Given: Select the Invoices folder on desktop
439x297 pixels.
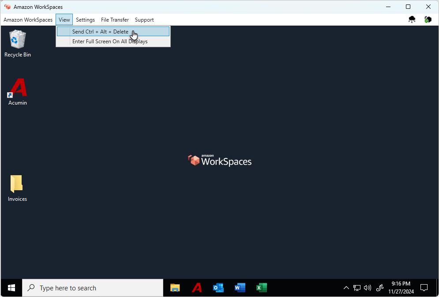Looking at the screenshot, I should 17,188.
